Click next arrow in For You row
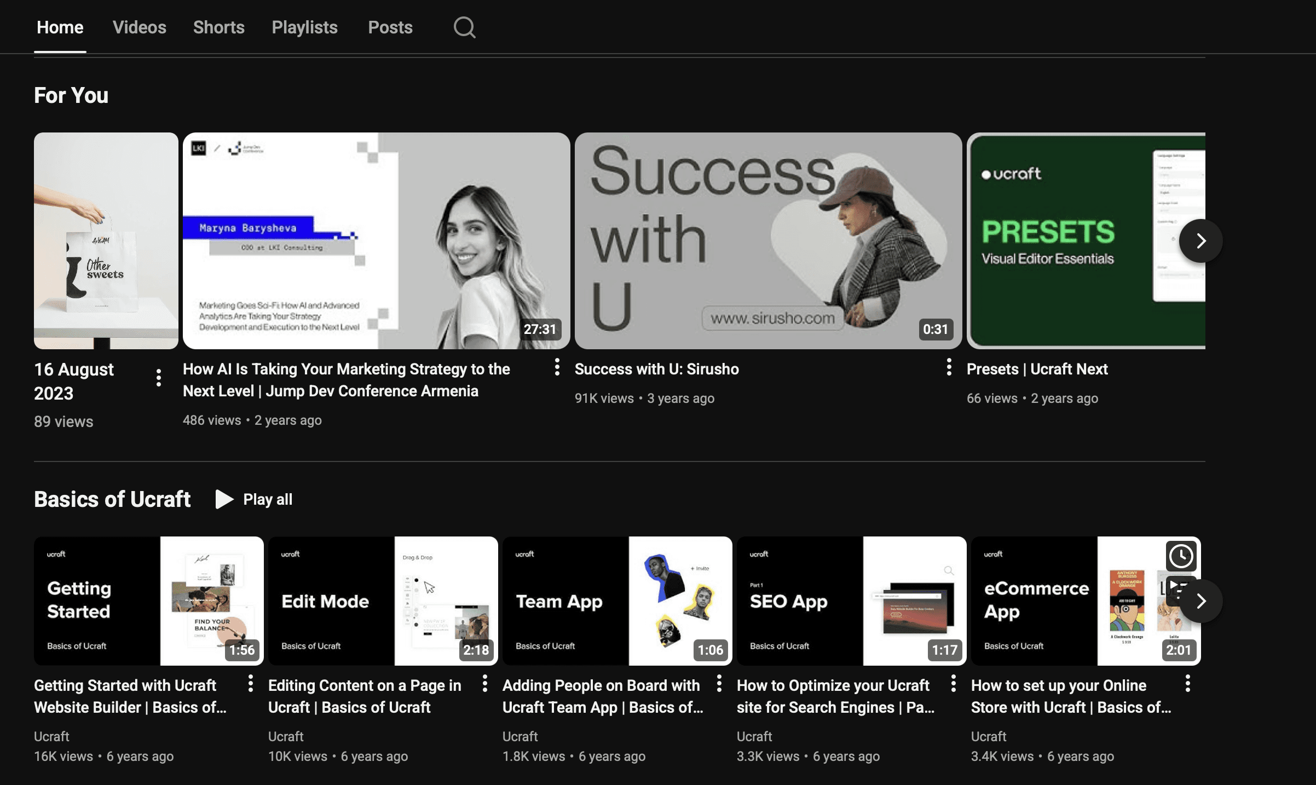The width and height of the screenshot is (1316, 785). pyautogui.click(x=1200, y=241)
